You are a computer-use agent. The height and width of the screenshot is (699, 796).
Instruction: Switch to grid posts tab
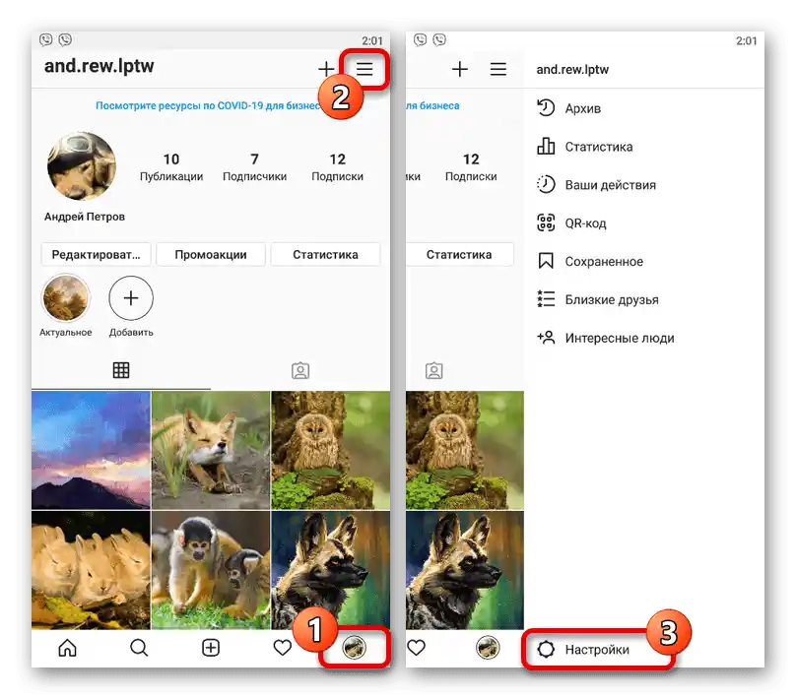tap(121, 370)
